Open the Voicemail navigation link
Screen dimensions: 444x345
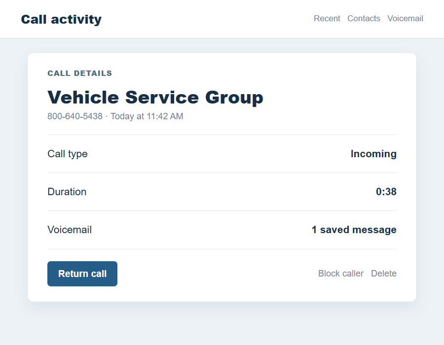click(405, 18)
